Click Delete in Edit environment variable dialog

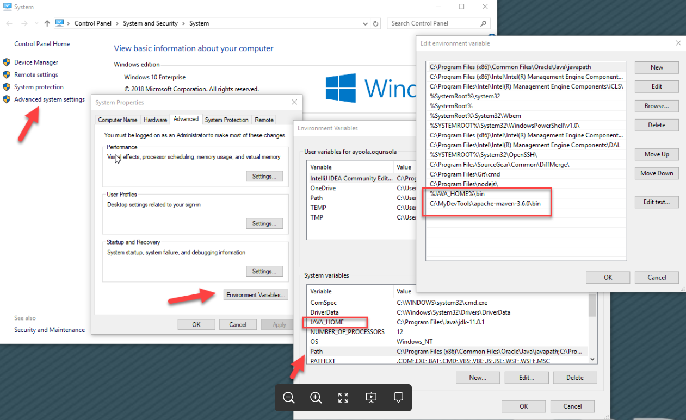pyautogui.click(x=657, y=125)
